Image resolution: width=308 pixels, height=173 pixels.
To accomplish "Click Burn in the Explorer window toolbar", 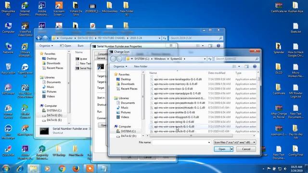I will click(x=80, y=46).
